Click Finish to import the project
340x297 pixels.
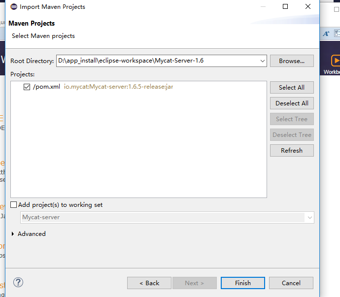243,283
